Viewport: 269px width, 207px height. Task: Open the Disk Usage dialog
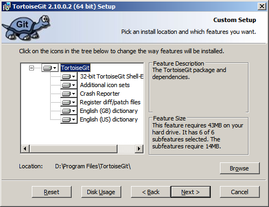[x=101, y=192]
